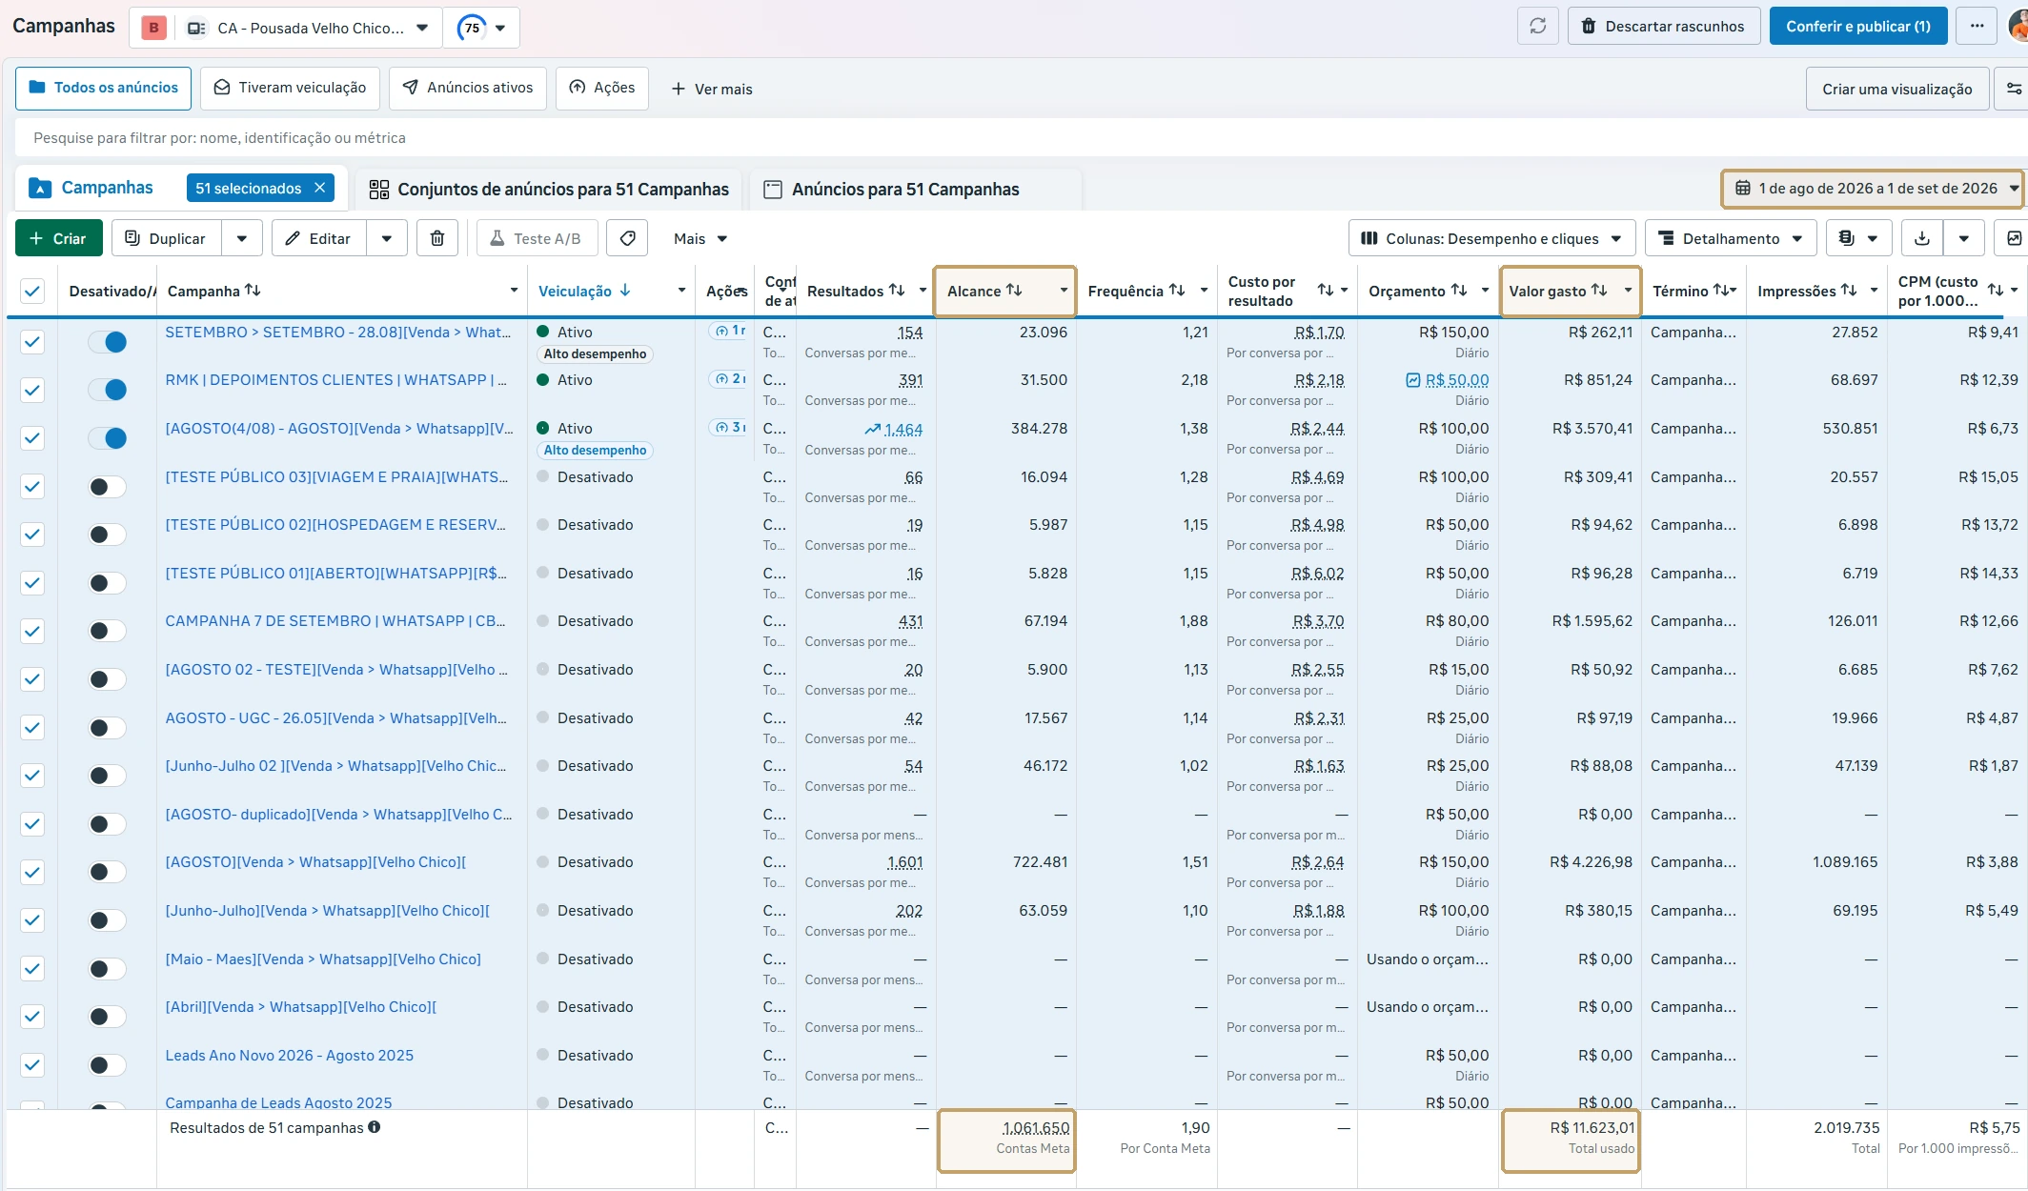The width and height of the screenshot is (2028, 1191).
Task: Click the R$ 50,00 budget link in RMK row
Action: tap(1456, 379)
